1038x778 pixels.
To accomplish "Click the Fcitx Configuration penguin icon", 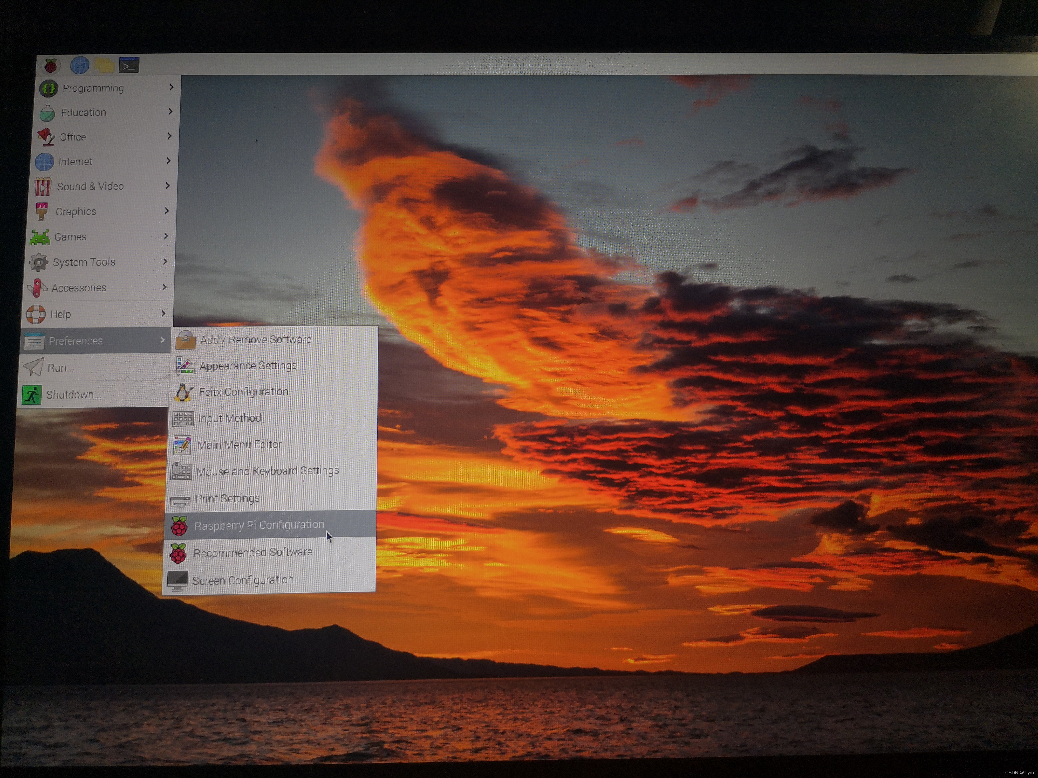I will 183,392.
